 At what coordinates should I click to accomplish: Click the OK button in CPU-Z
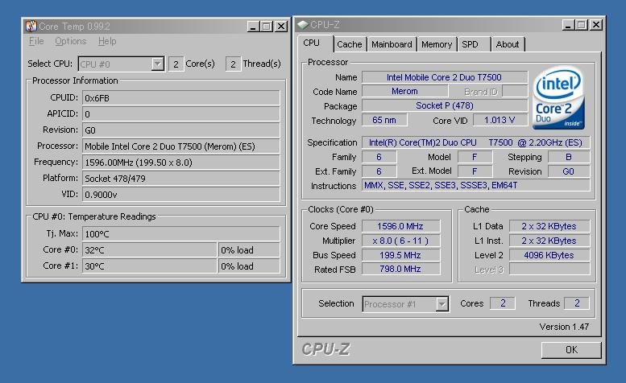tap(571, 349)
